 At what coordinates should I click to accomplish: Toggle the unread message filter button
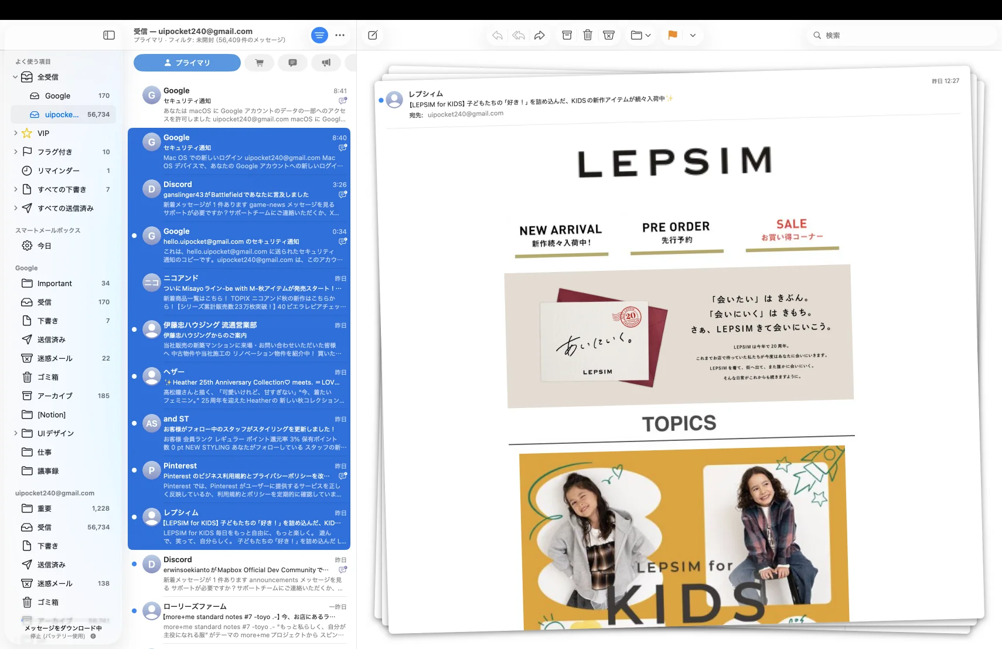(319, 35)
